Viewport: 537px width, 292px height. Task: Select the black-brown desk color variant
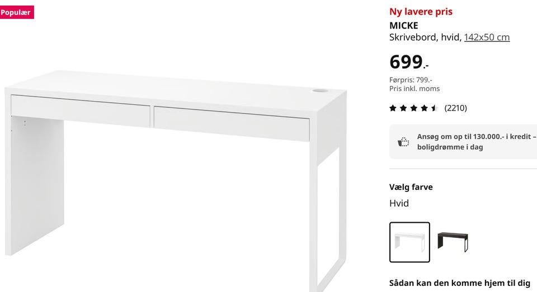click(453, 242)
